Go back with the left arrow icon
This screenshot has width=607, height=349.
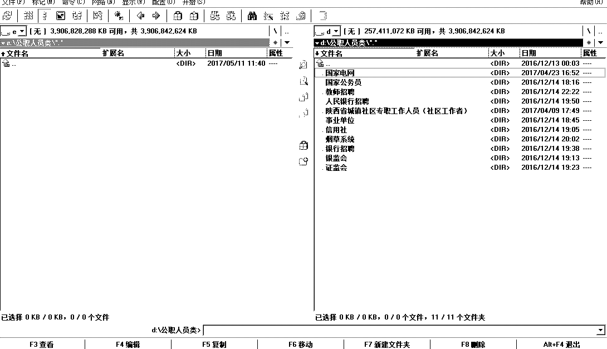[x=140, y=16]
